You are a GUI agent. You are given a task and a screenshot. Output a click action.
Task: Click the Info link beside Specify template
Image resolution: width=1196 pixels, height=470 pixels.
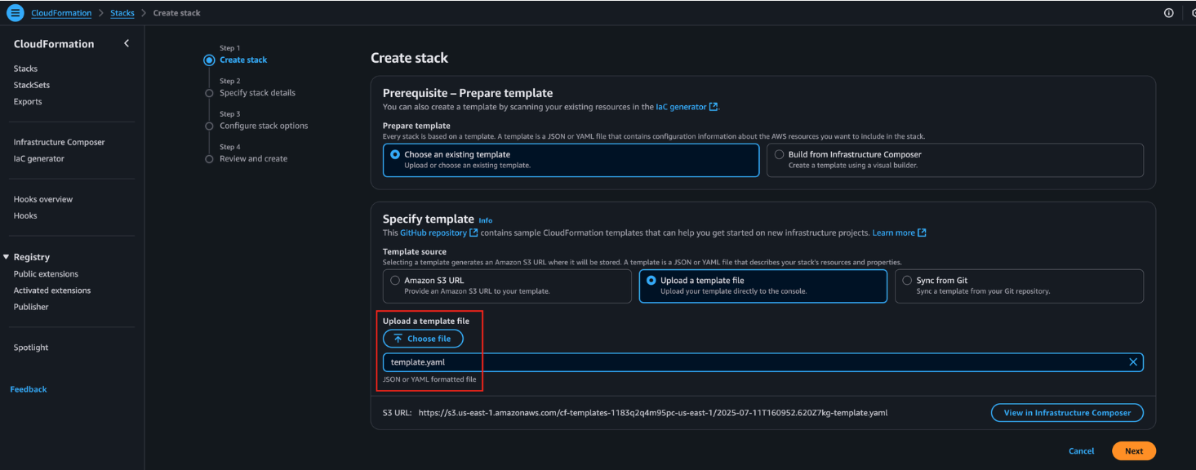click(x=485, y=220)
